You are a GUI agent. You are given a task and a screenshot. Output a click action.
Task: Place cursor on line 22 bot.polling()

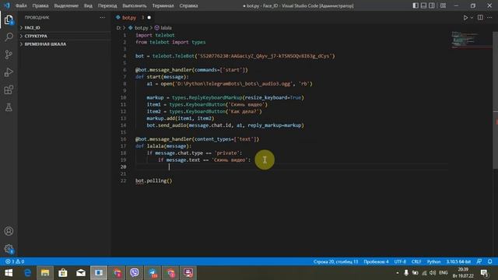point(154,180)
